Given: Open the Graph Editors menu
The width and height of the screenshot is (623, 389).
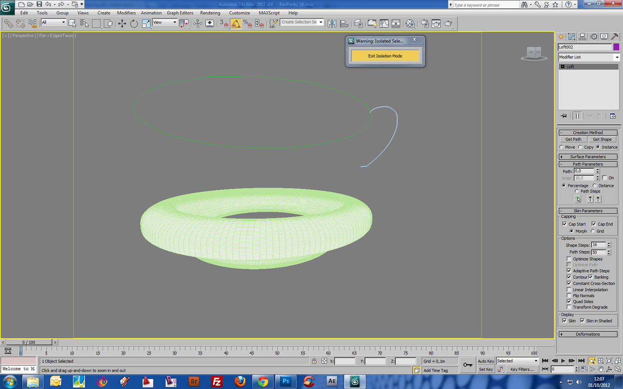Looking at the screenshot, I should (180, 13).
